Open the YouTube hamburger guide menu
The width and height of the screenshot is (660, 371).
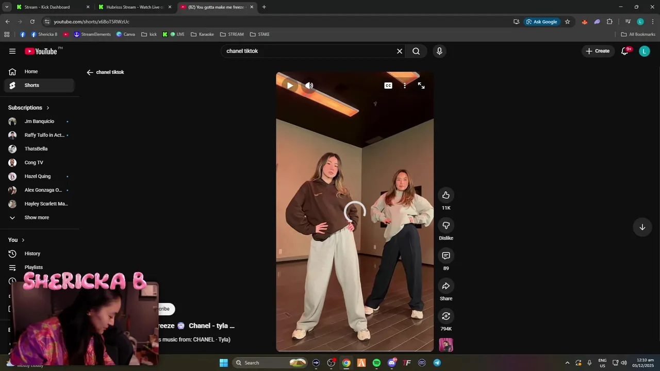(12, 51)
